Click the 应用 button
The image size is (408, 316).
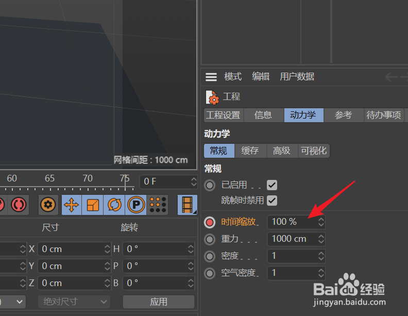coord(159,302)
